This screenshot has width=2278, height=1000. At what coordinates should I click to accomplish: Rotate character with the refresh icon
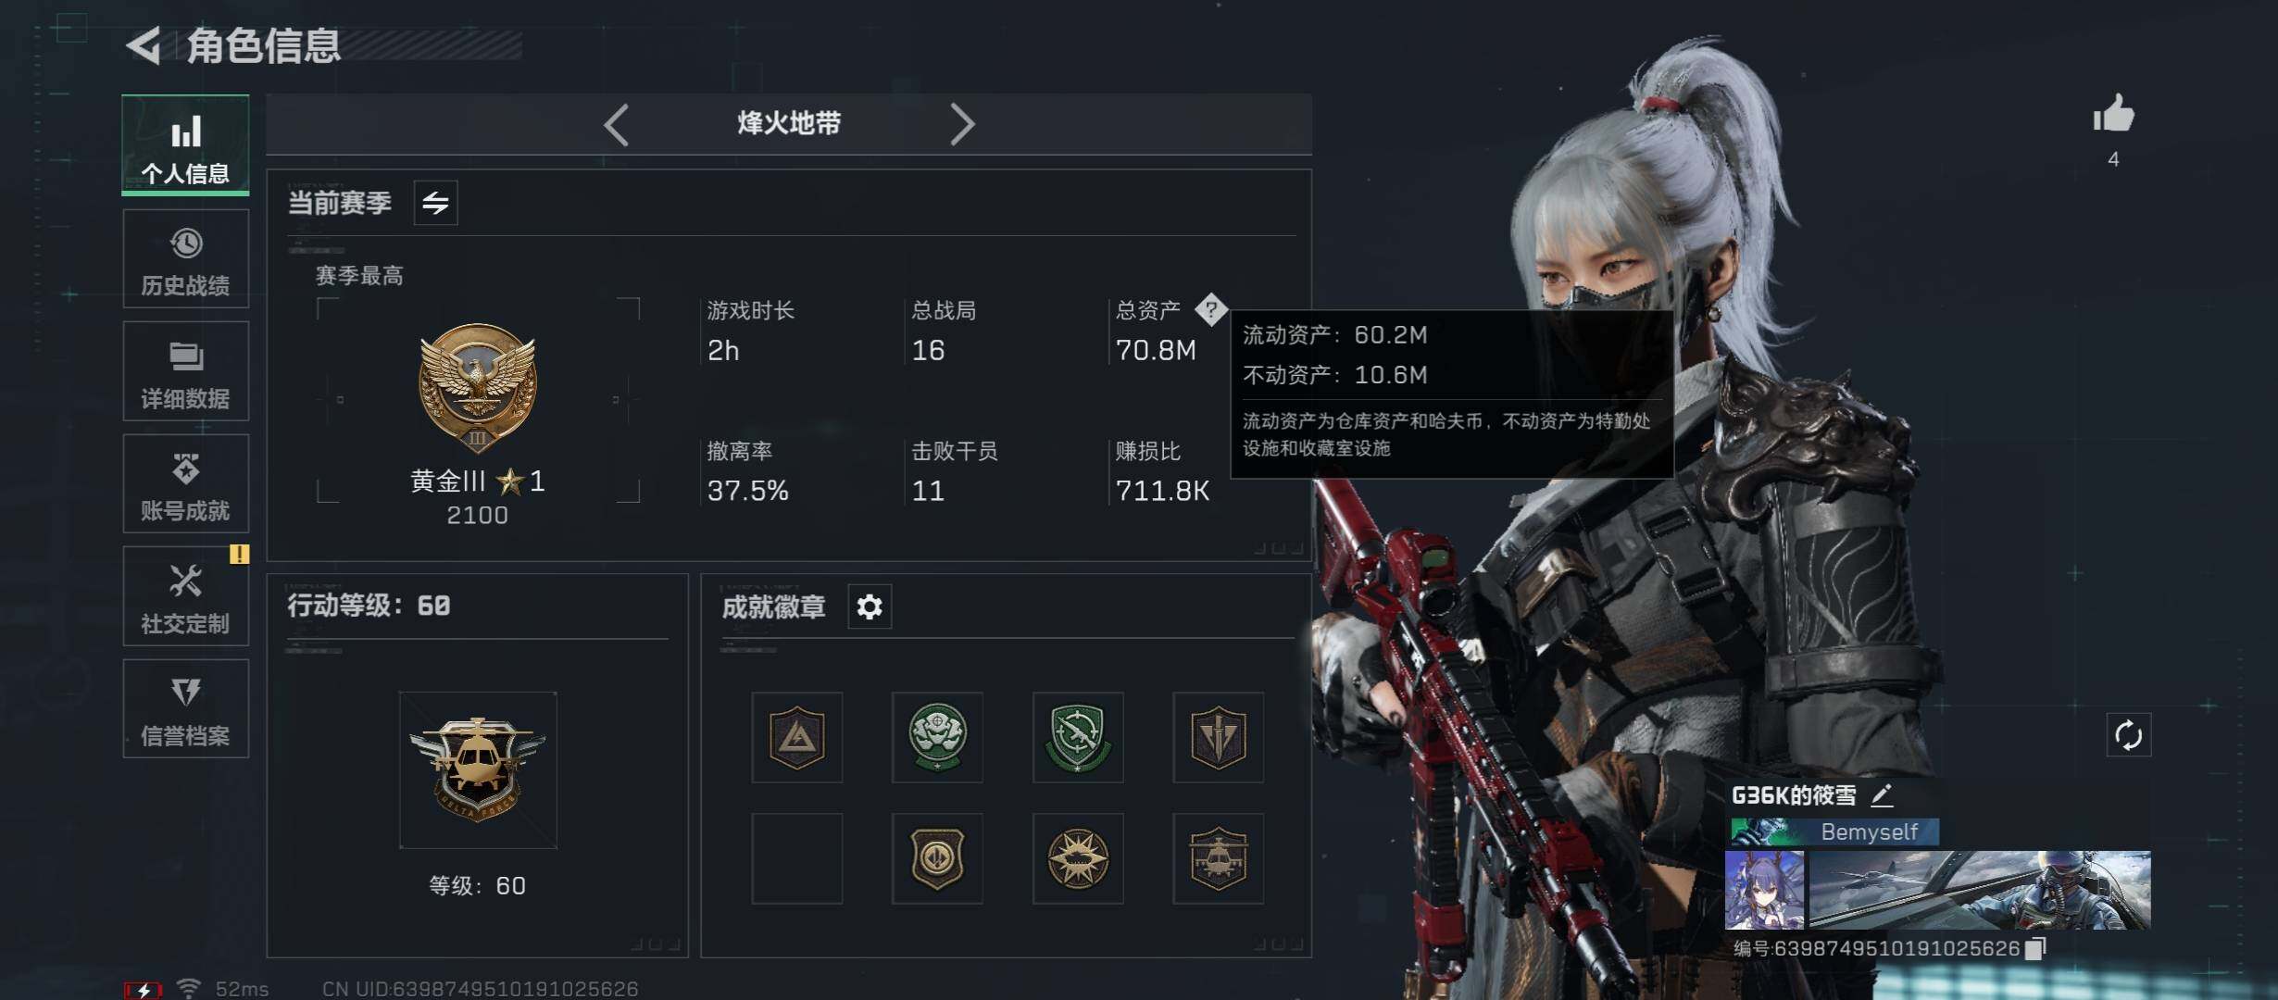(2128, 736)
